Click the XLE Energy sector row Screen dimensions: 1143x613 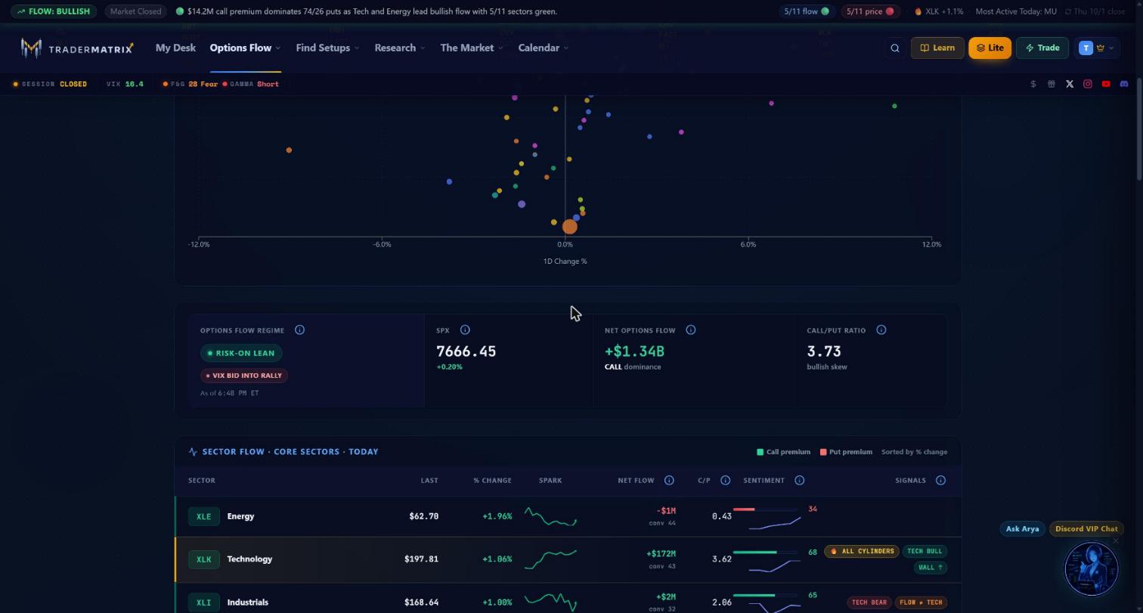coord(568,516)
